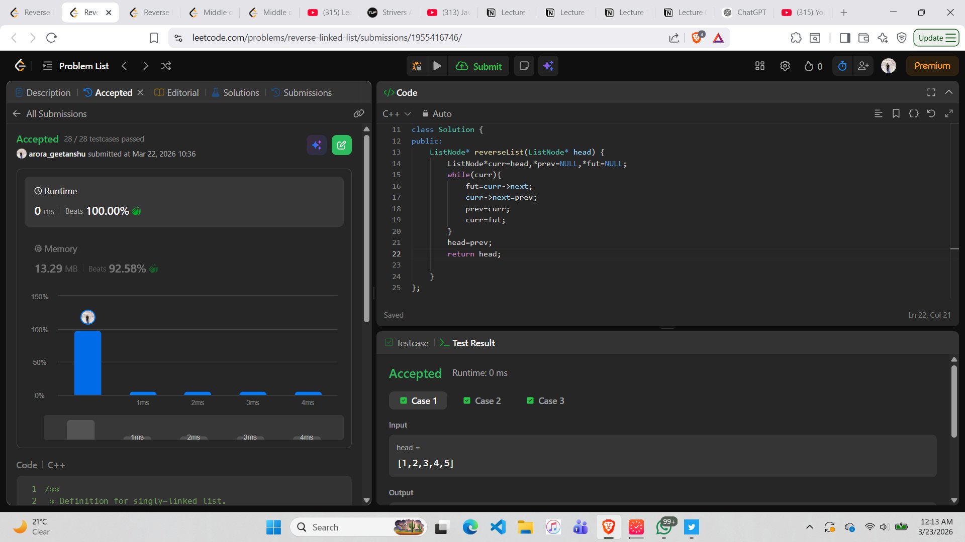This screenshot has height=542, width=965.
Task: Open the green edit note button
Action: click(x=341, y=145)
